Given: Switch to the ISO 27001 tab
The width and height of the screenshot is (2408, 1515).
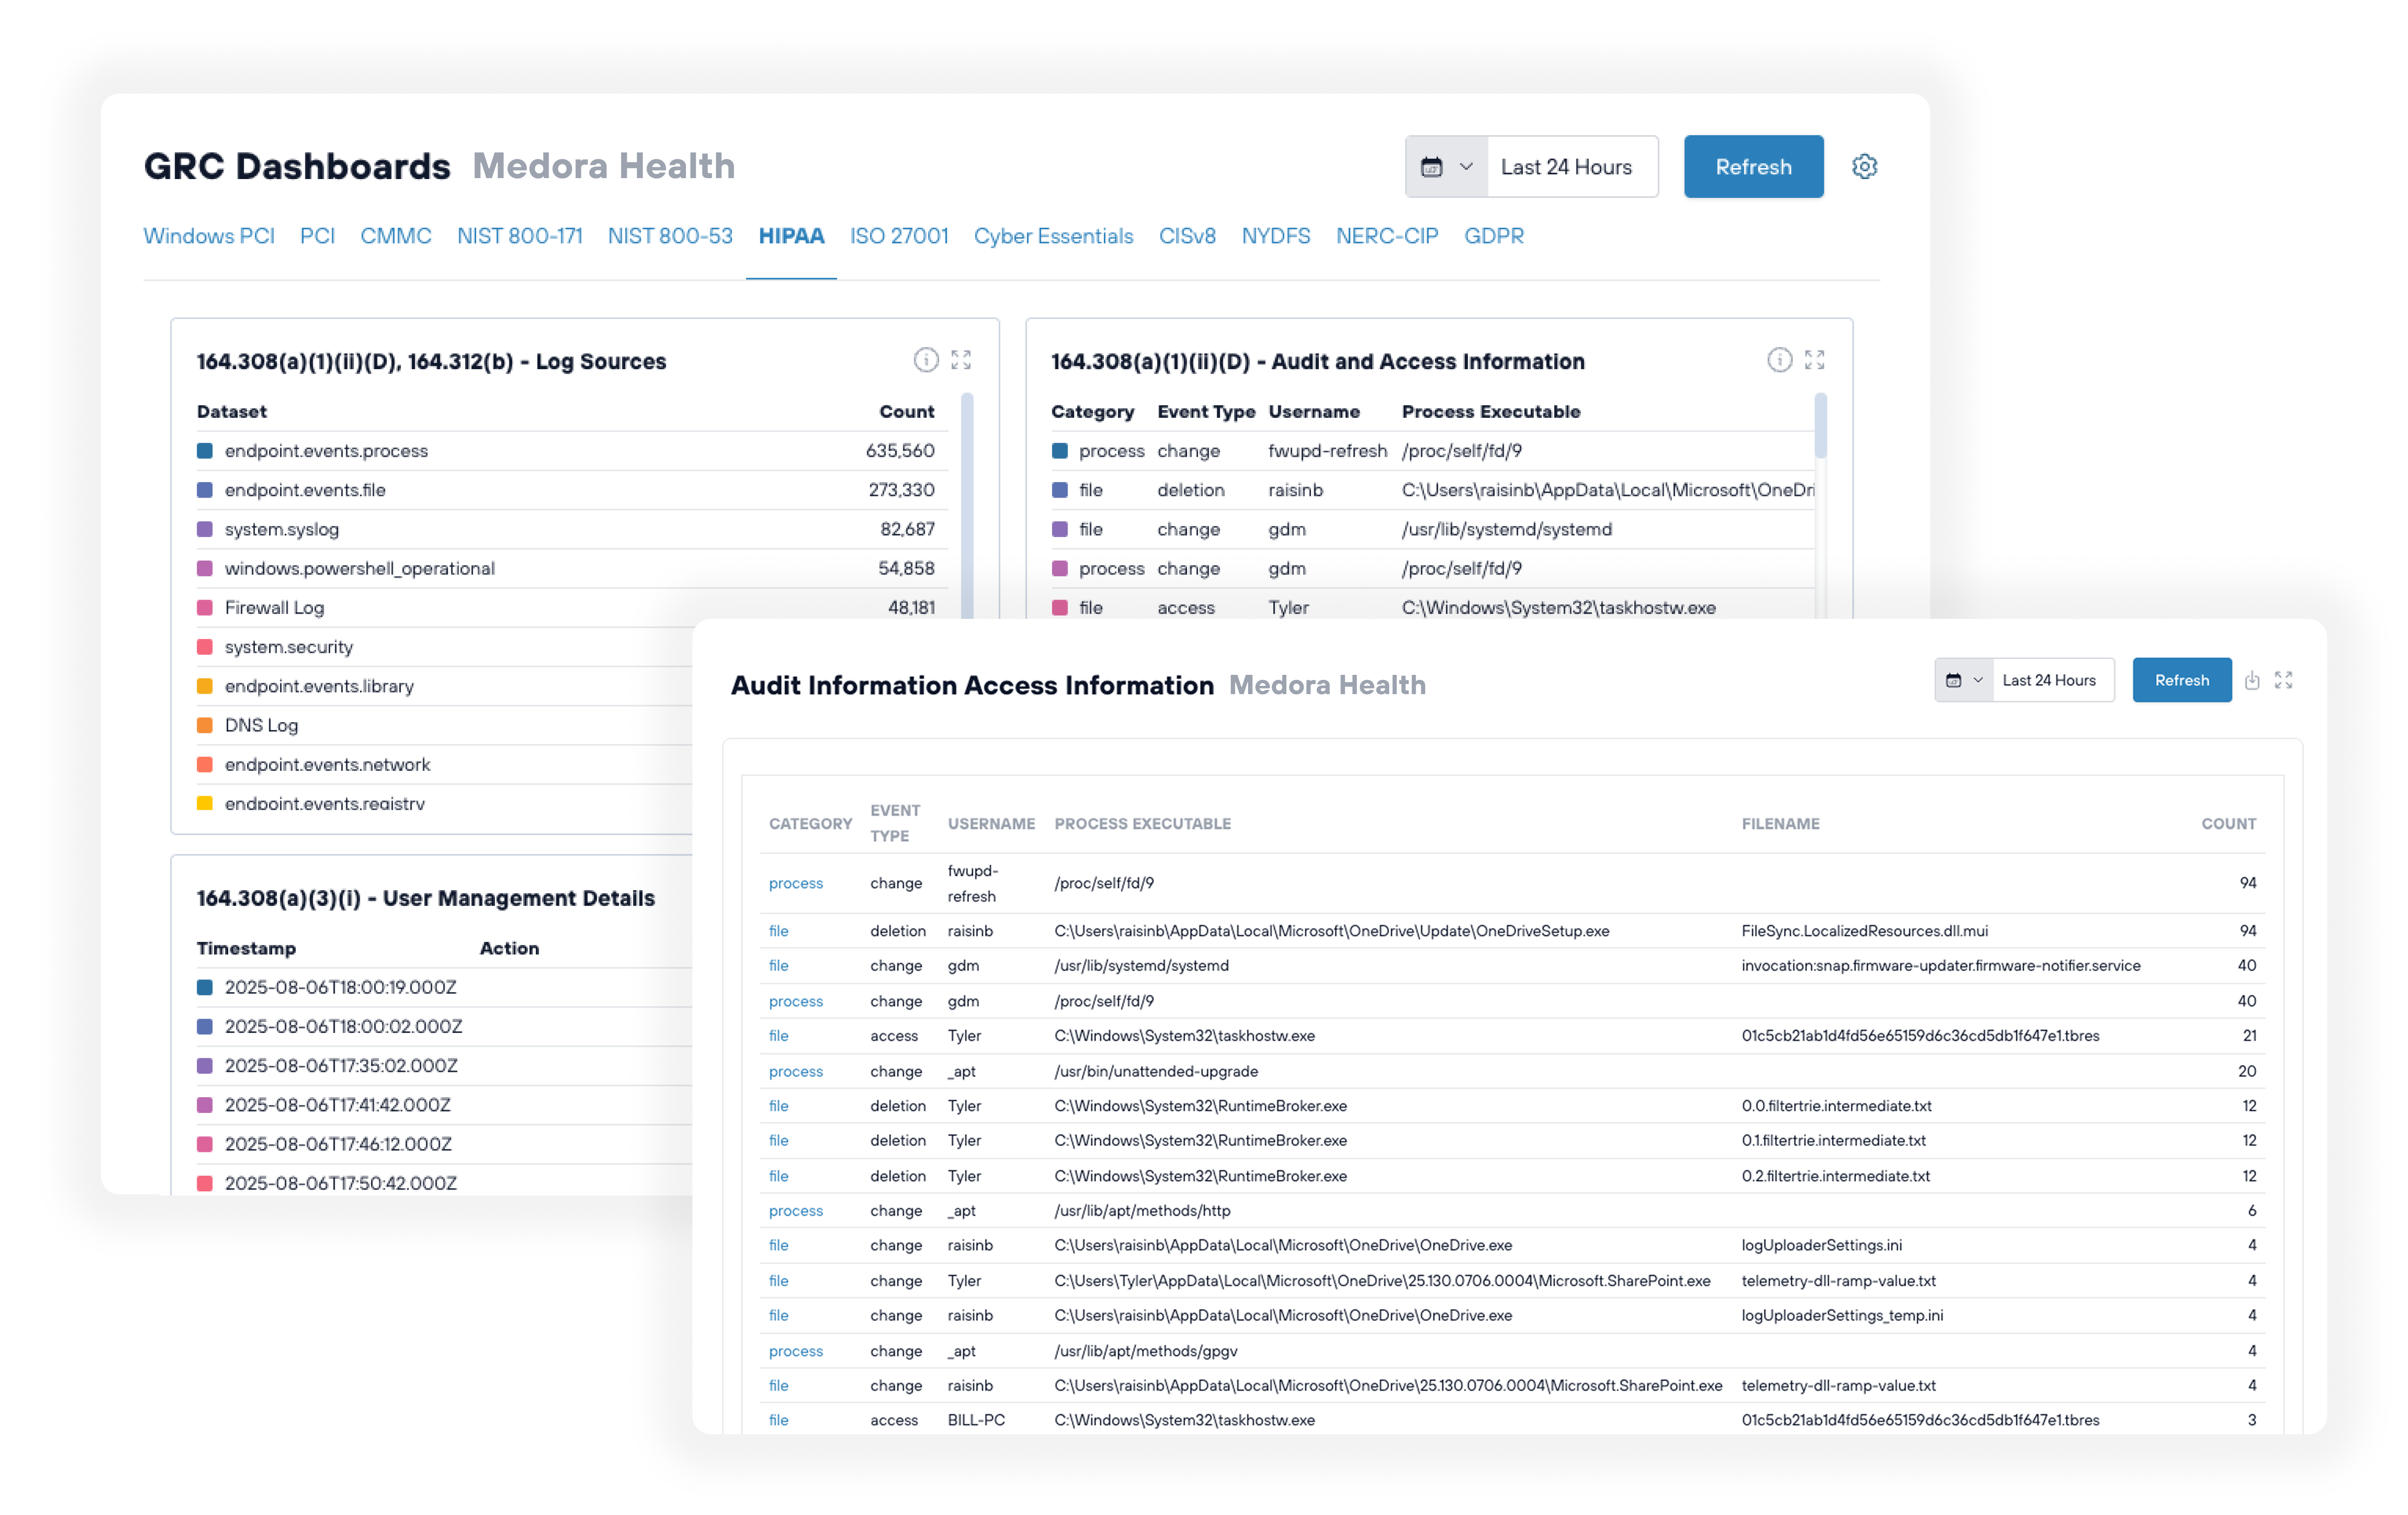Looking at the screenshot, I should pos(898,236).
